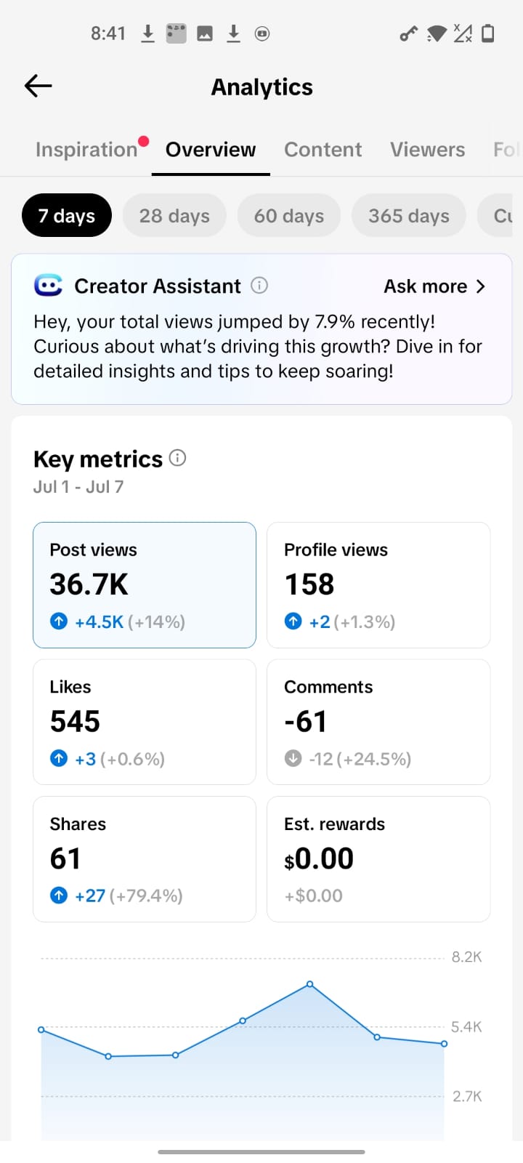
Task: Choose the 365 days range chip
Action: click(409, 216)
